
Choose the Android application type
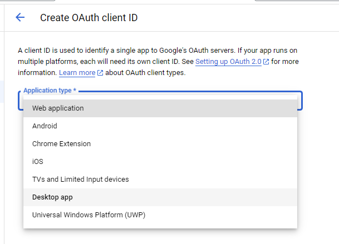click(x=160, y=126)
